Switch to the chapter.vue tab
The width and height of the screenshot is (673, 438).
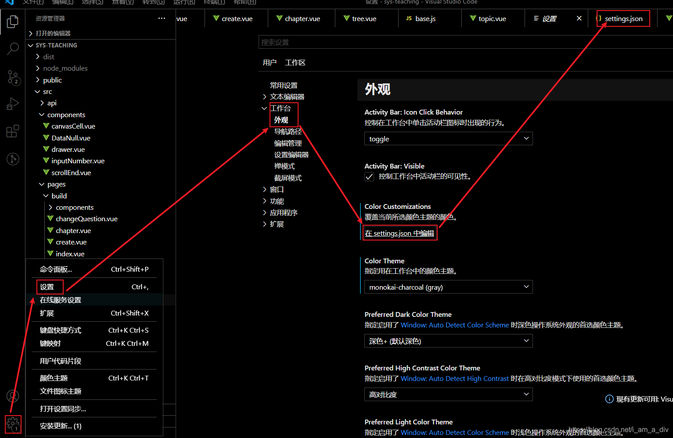tap(302, 18)
